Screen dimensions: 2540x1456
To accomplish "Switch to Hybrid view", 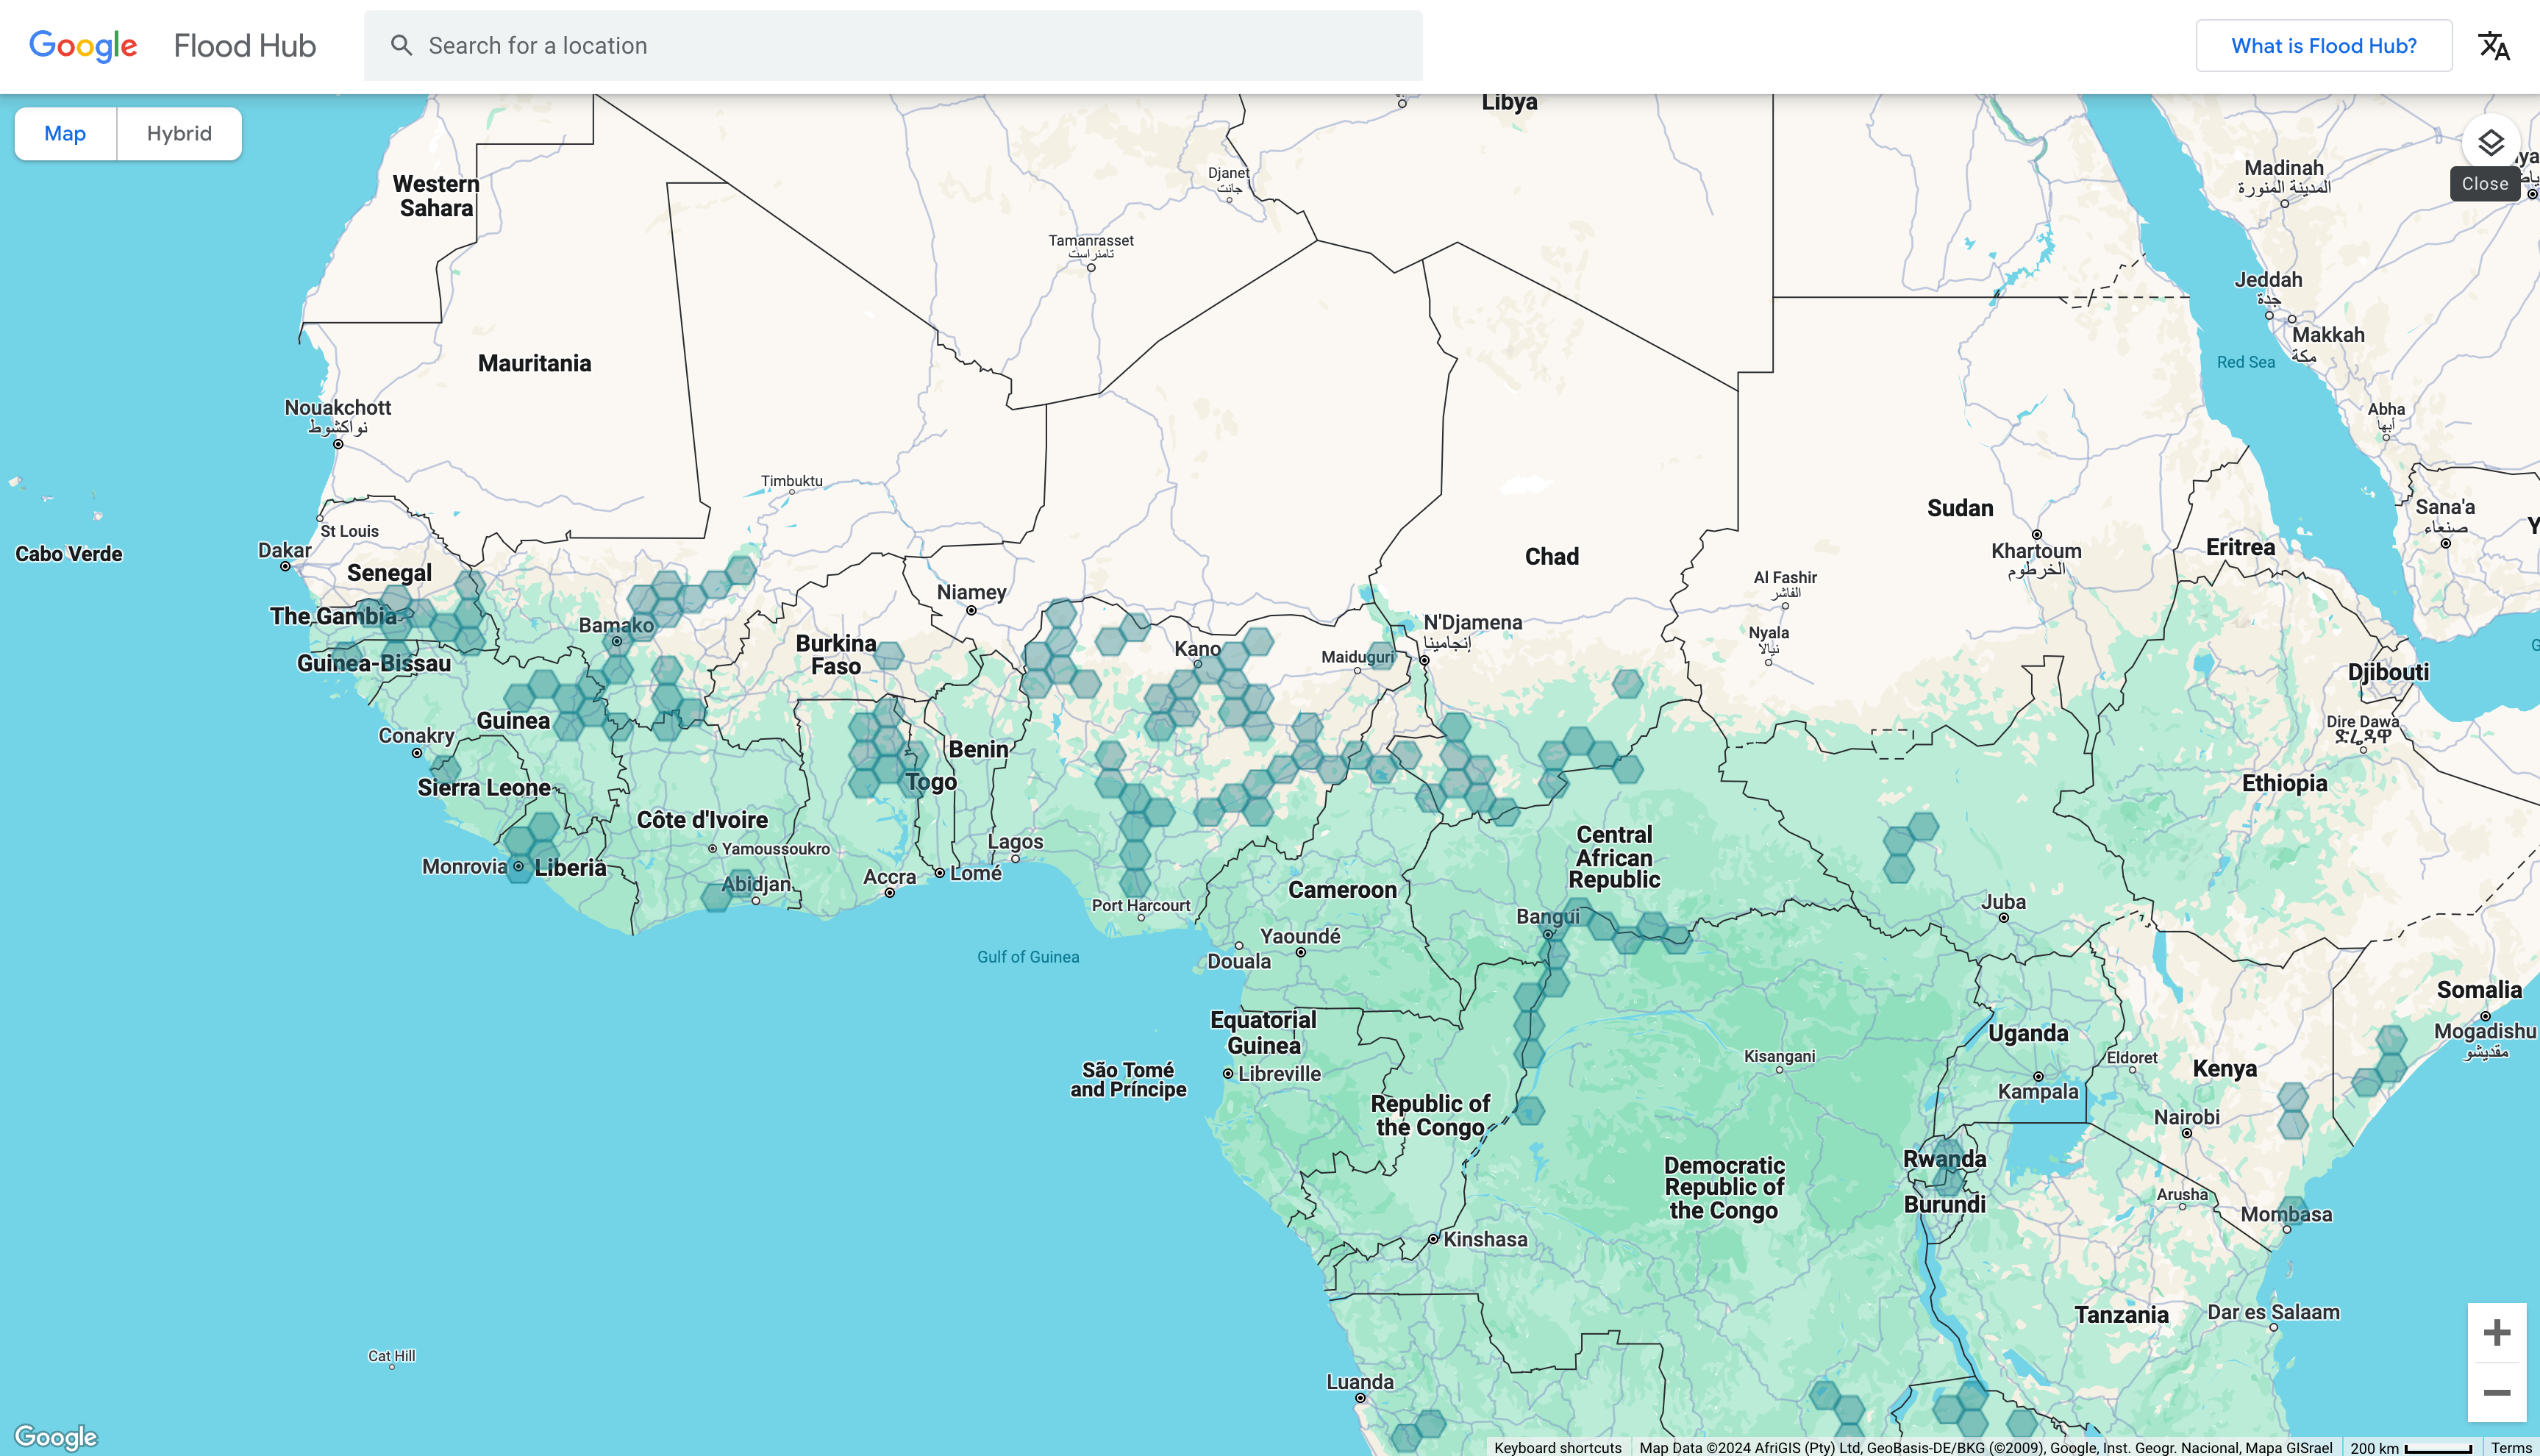I will (179, 134).
